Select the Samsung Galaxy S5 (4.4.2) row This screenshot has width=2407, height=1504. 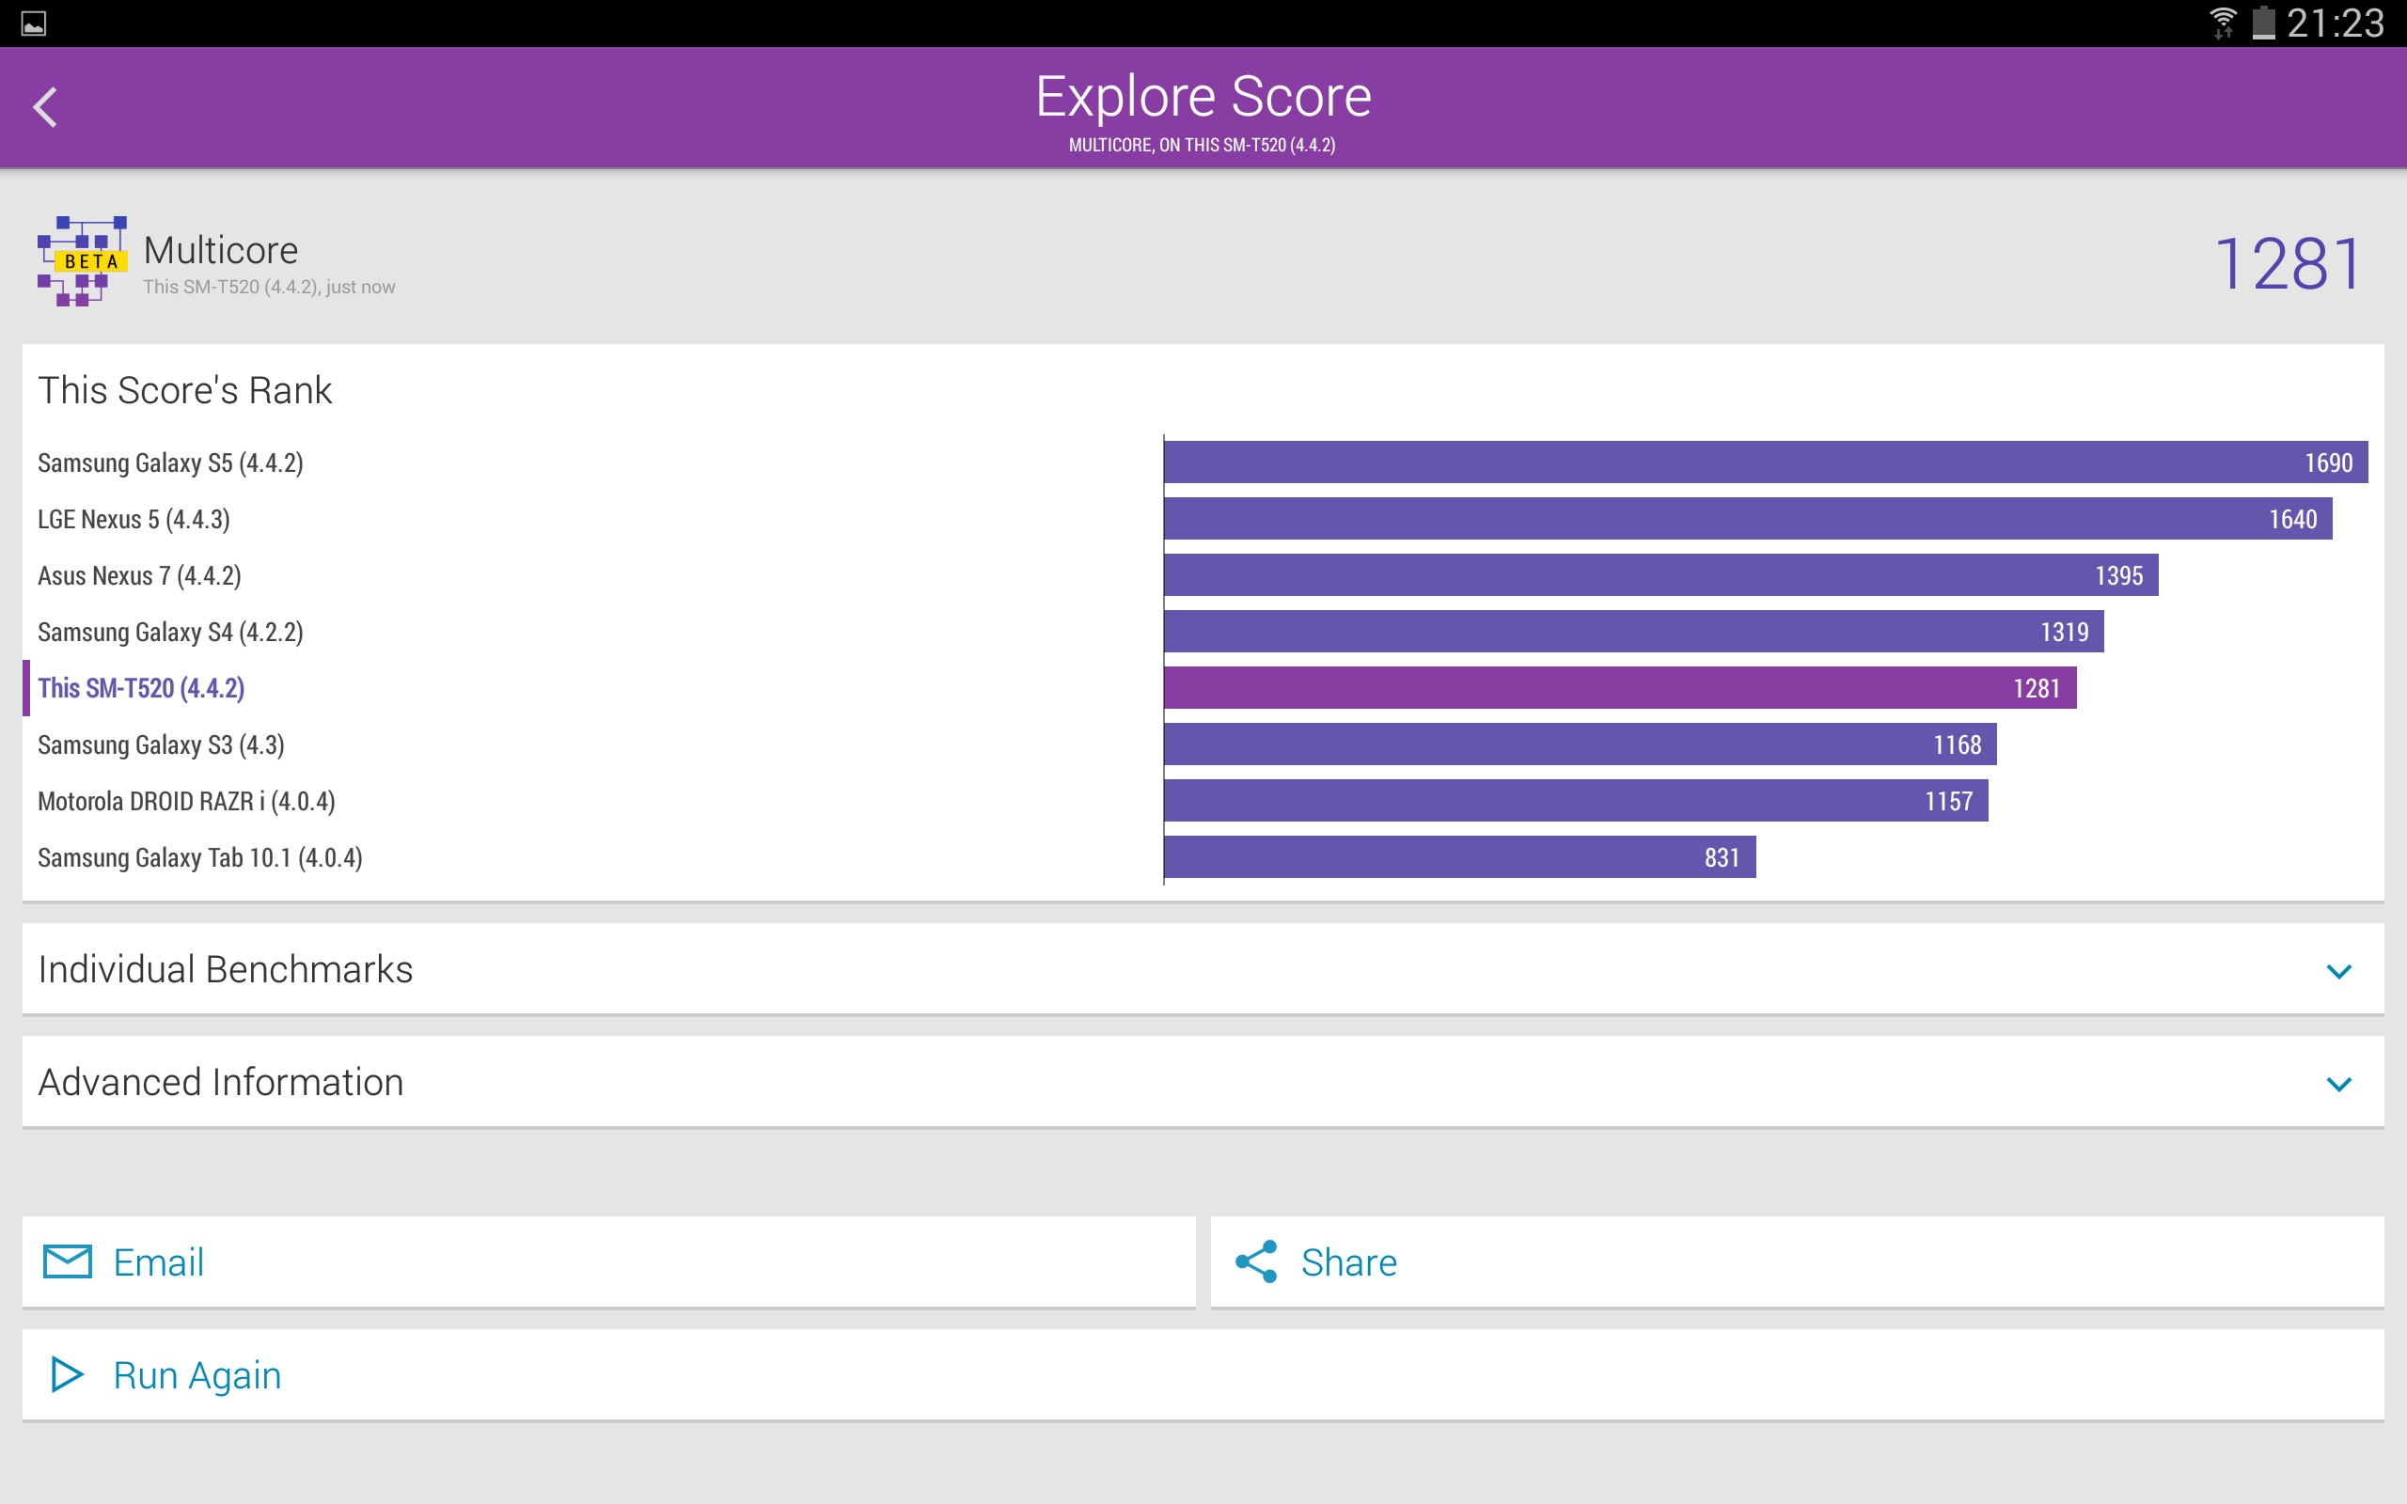point(170,462)
